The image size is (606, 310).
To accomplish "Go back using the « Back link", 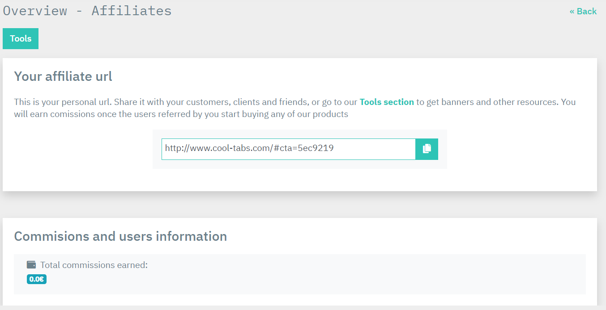I will pos(583,11).
